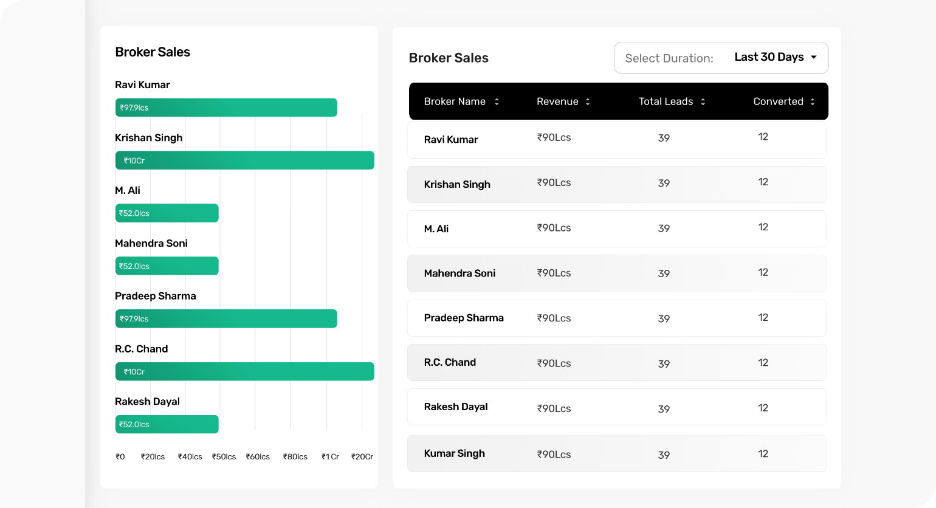Click Ravi Kumar's ₹97.9lcs chart bar
Viewport: 936px width, 508px height.
point(226,108)
